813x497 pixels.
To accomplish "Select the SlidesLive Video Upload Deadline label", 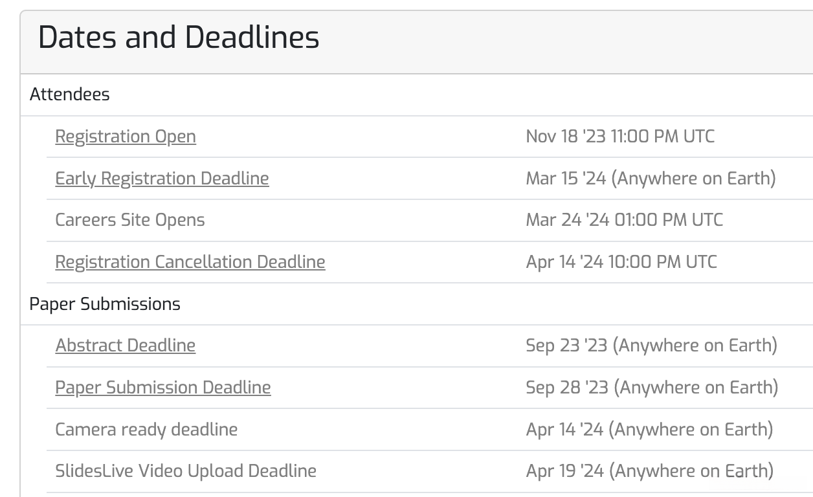I will click(x=186, y=471).
